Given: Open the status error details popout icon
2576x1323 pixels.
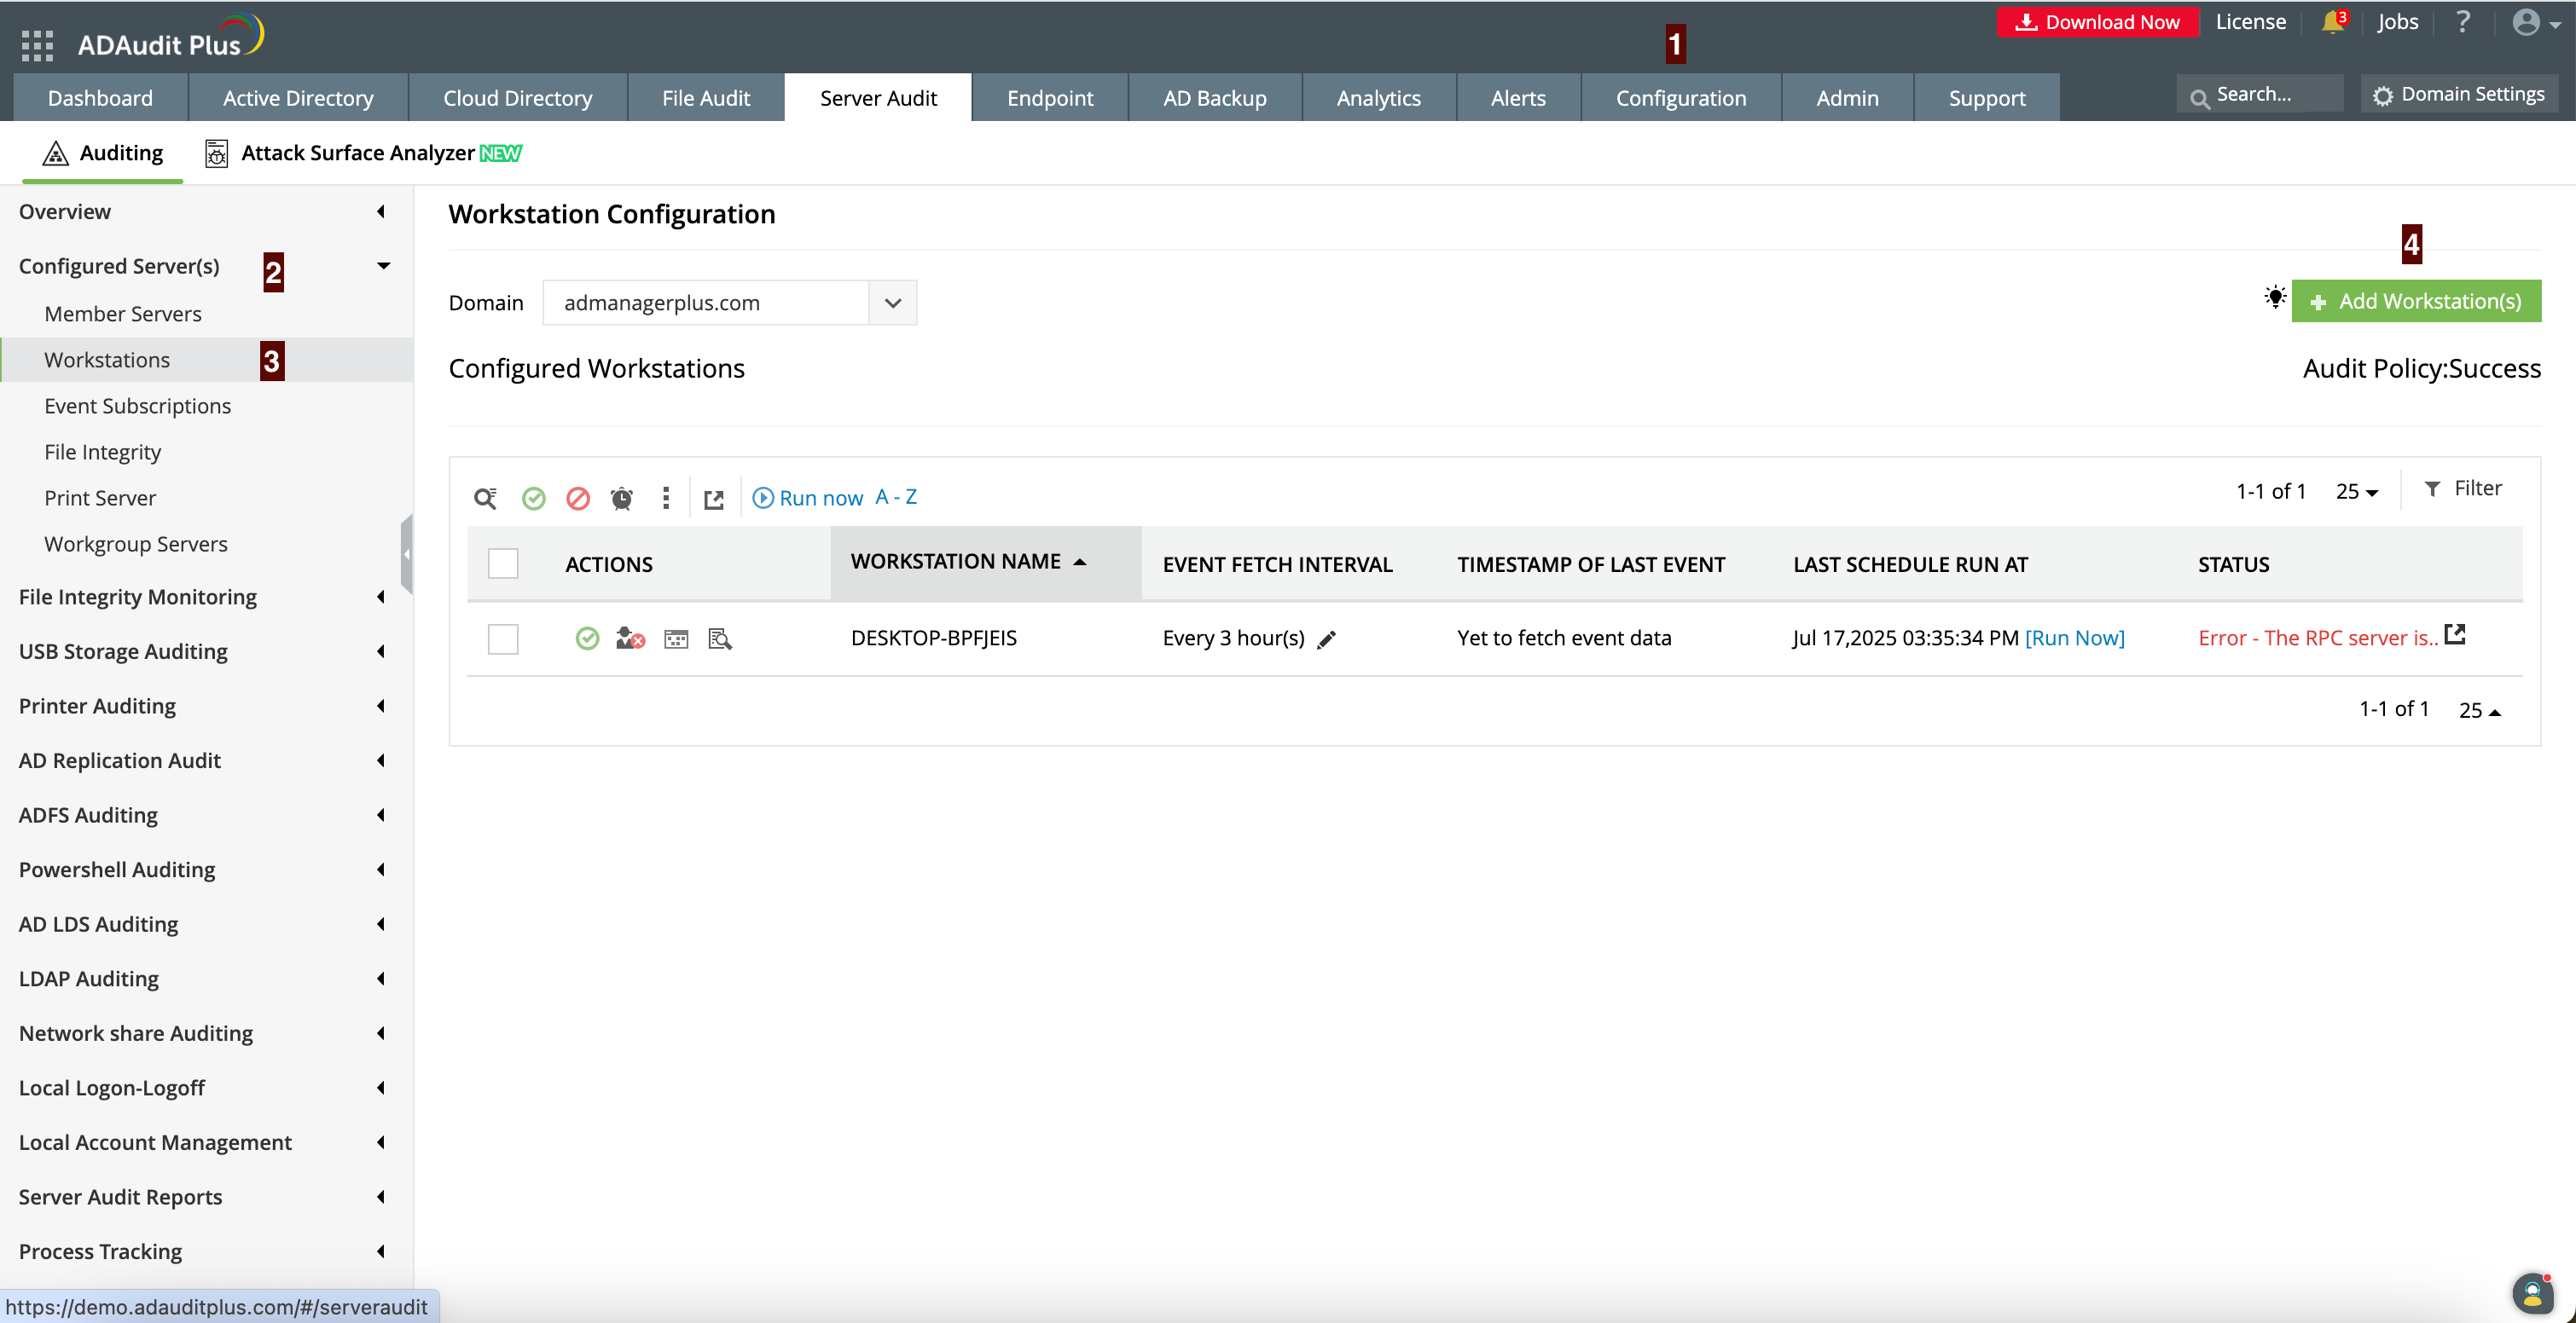Looking at the screenshot, I should pyautogui.click(x=2455, y=634).
